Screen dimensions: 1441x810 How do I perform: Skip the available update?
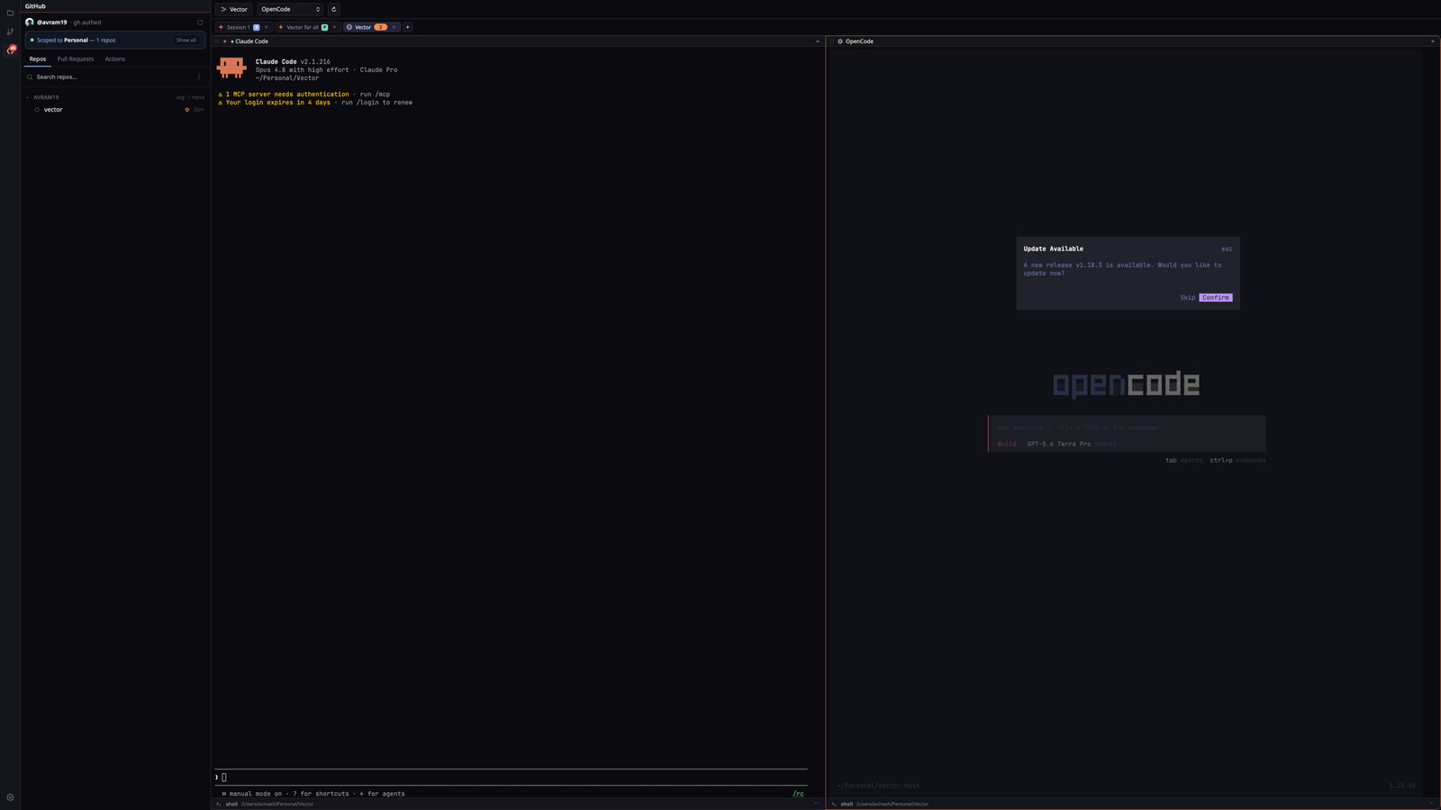click(x=1187, y=298)
